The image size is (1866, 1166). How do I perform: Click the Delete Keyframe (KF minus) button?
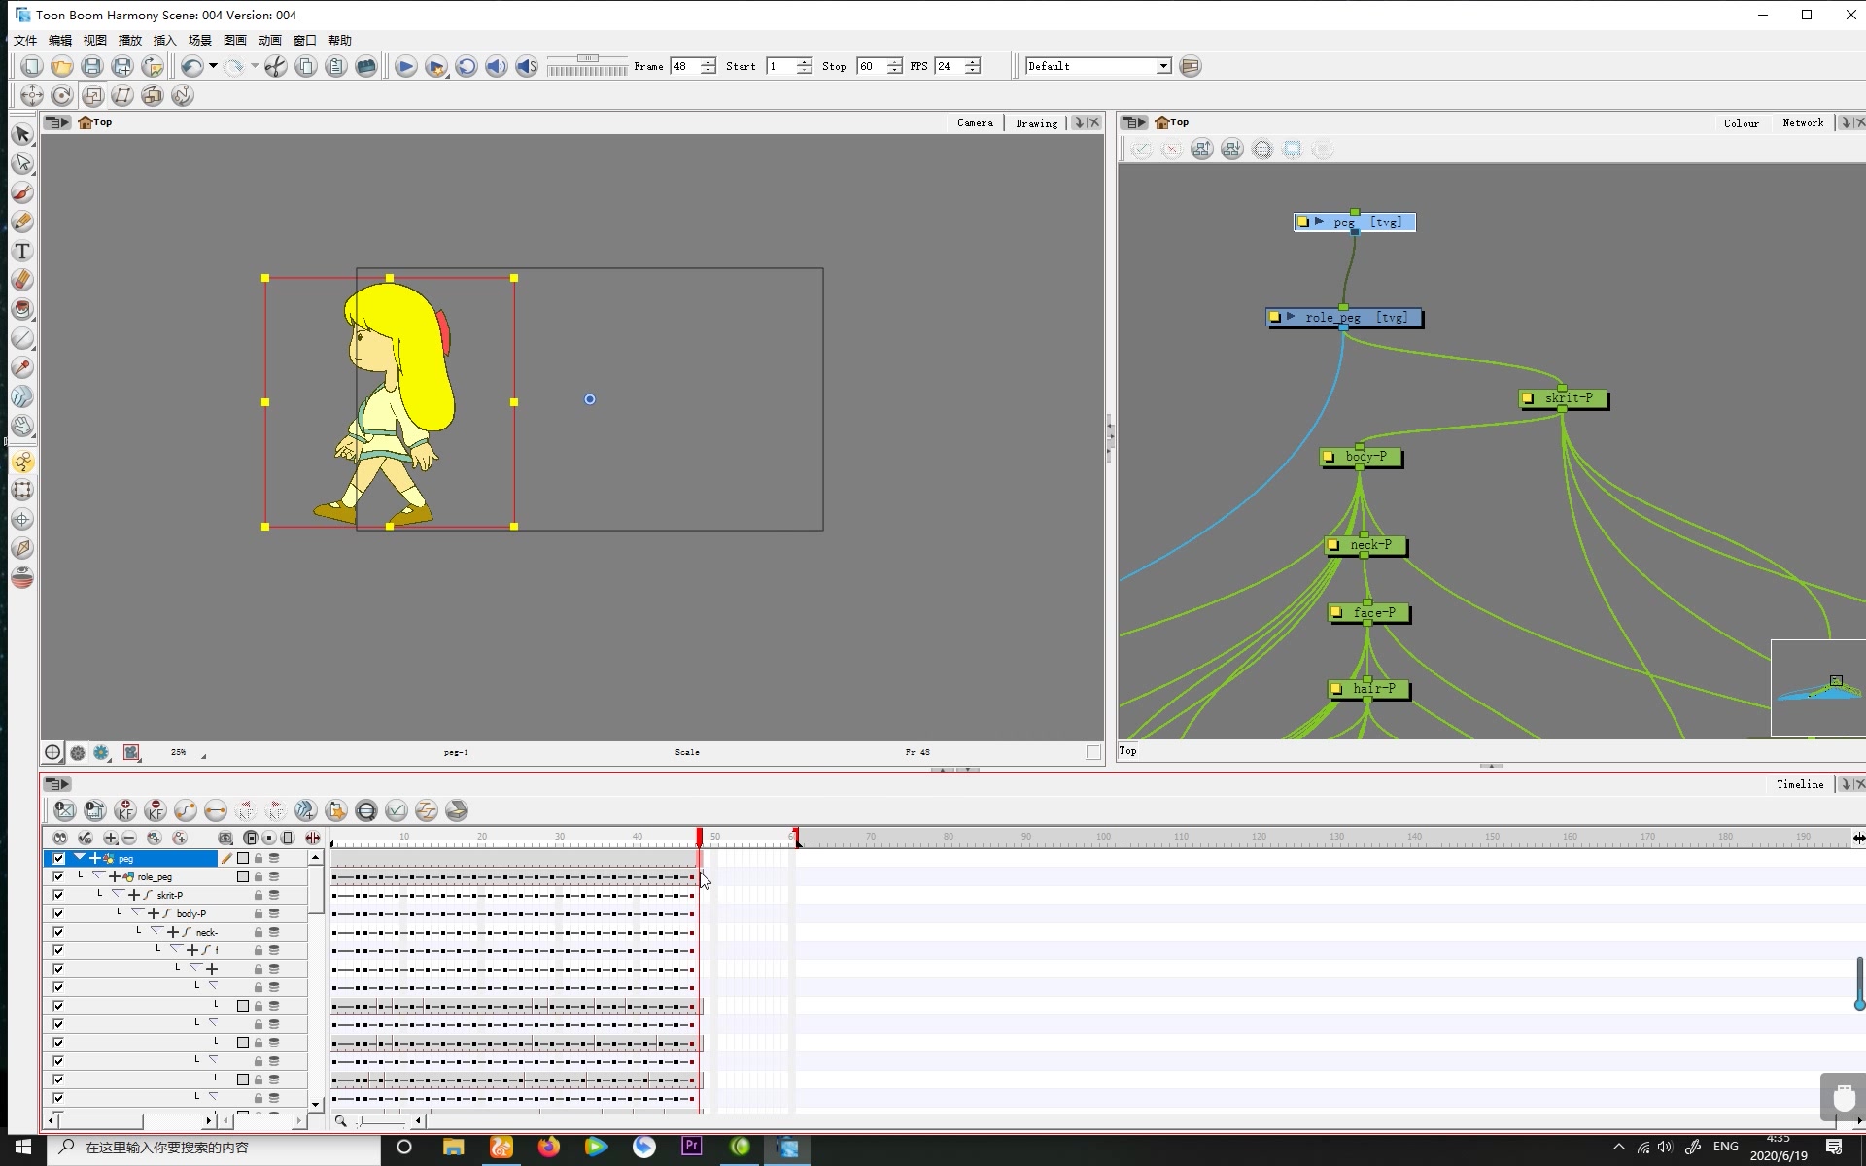point(155,810)
